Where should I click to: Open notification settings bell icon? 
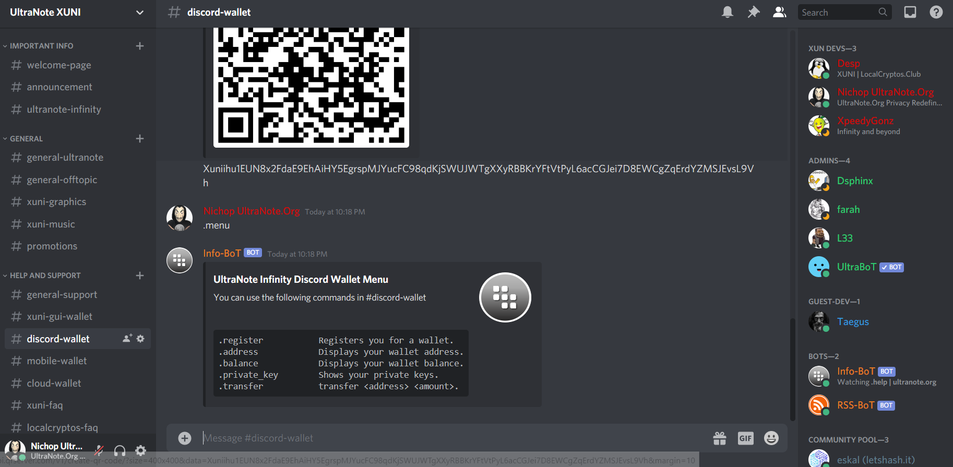(x=727, y=12)
